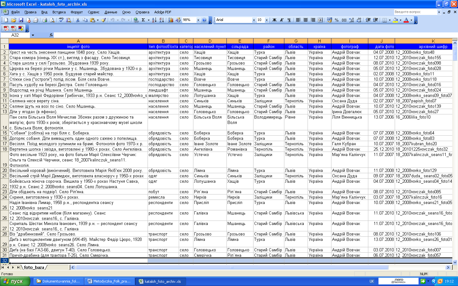The image size is (458, 286).
Task: Select the foto_baza sheet tab
Action: pyautogui.click(x=34, y=267)
